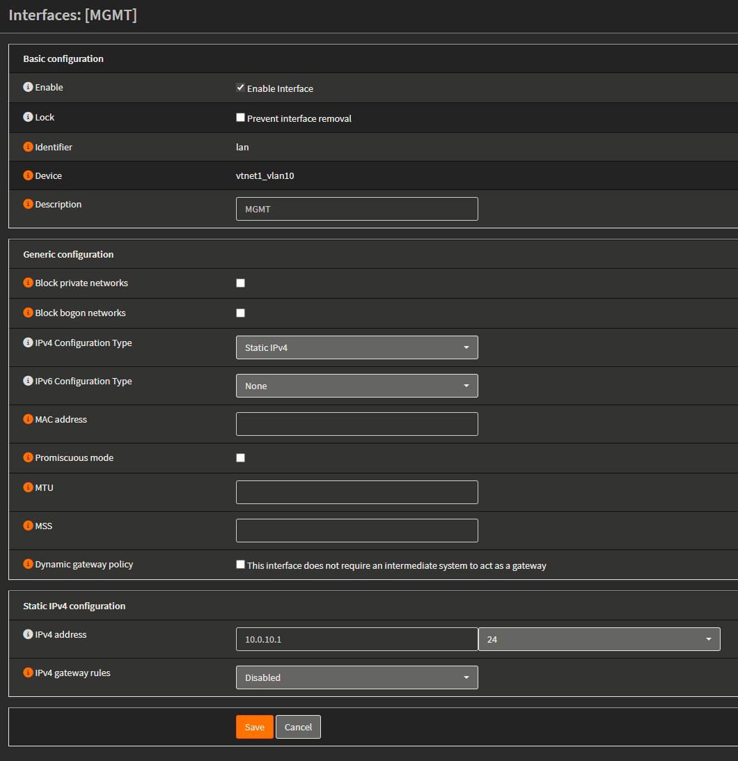Click the info icon beside Lock

28,117
